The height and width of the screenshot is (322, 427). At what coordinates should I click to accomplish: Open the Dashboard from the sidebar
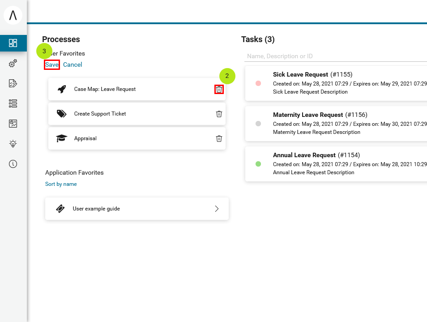[x=13, y=43]
